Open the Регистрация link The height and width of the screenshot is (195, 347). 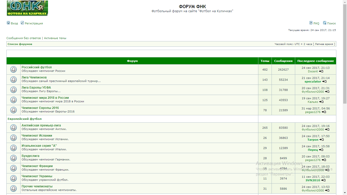34,23
